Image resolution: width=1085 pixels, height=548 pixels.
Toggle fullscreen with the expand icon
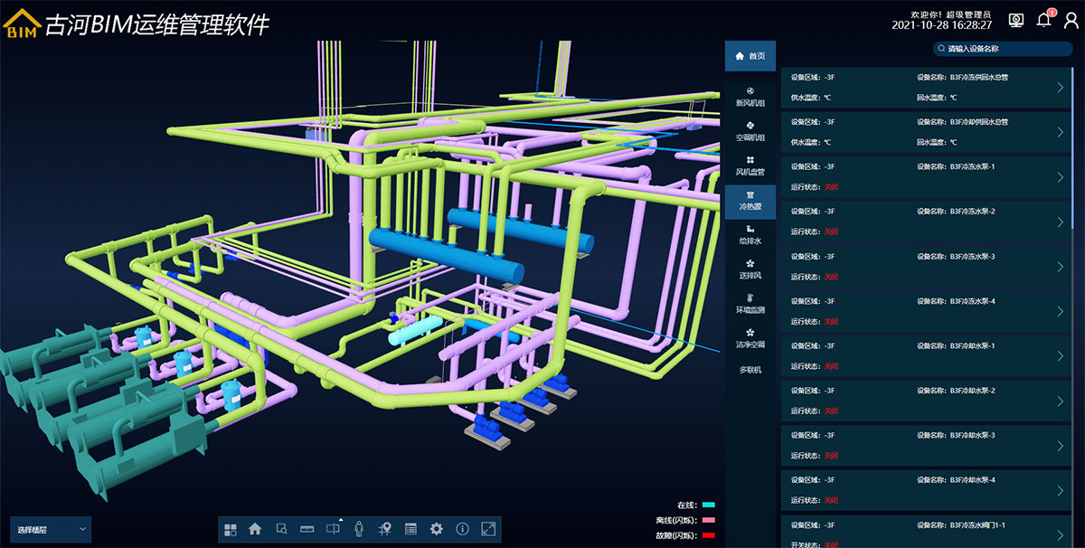pos(488,529)
